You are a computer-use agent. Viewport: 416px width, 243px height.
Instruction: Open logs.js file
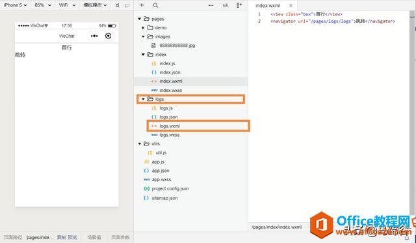click(x=166, y=108)
